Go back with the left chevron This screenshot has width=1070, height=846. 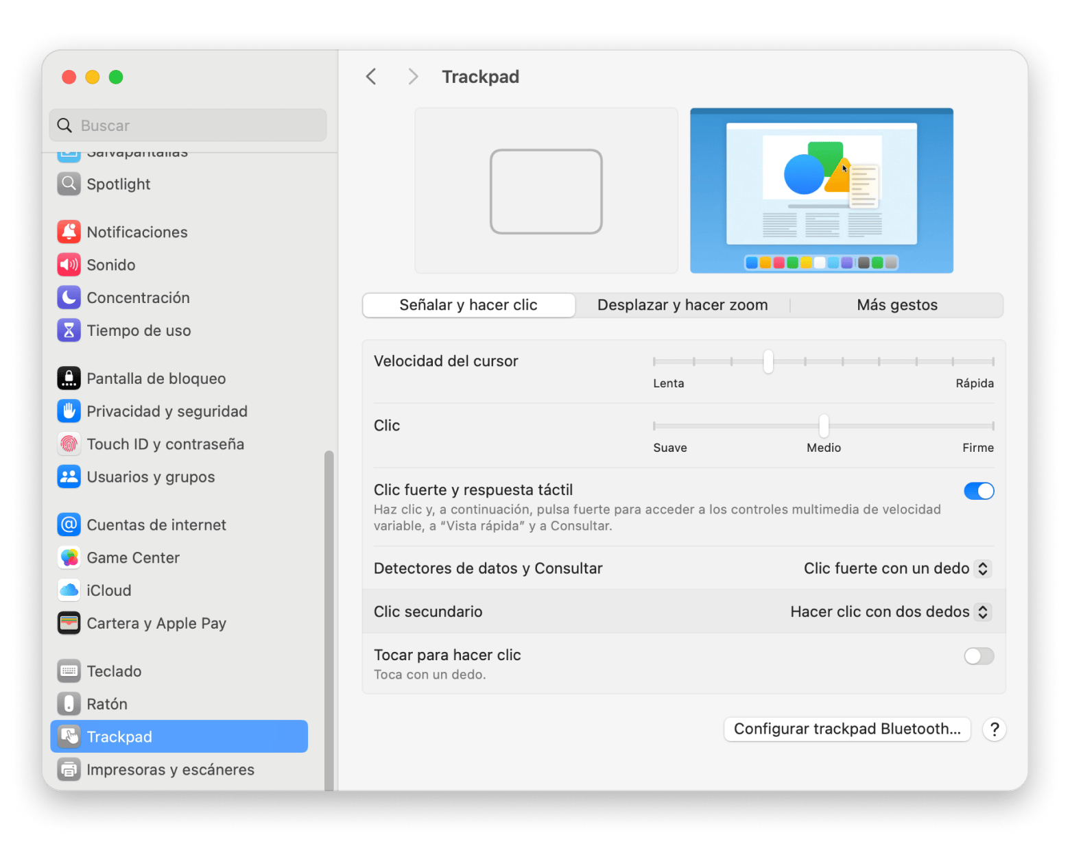point(371,77)
